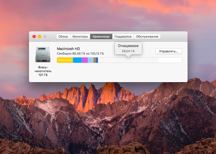The height and width of the screenshot is (154, 216).
Task: Click the white free space segment
Action: (x=170, y=60)
